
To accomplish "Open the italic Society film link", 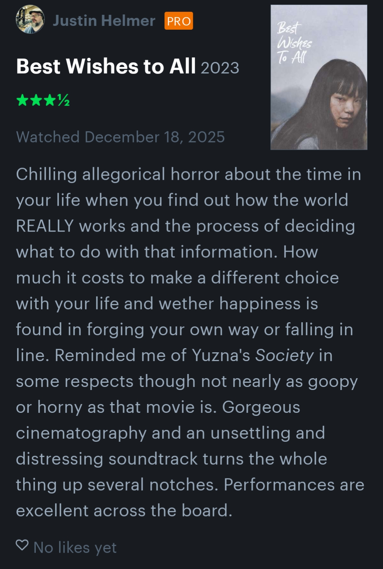I will click(284, 355).
